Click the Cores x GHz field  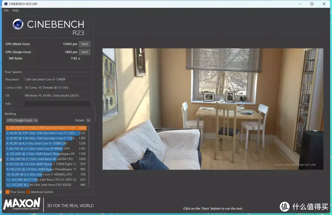57,87
